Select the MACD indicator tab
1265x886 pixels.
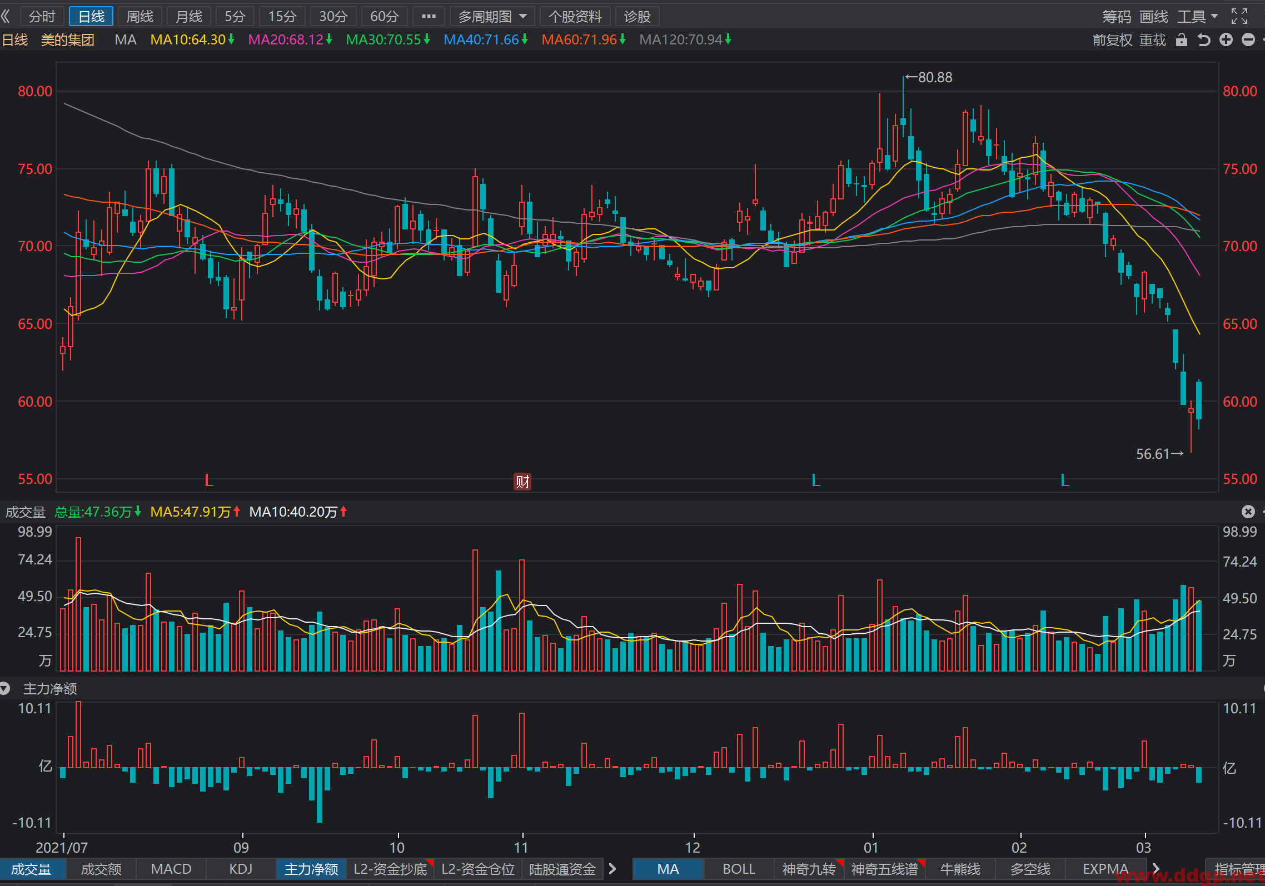click(x=171, y=869)
